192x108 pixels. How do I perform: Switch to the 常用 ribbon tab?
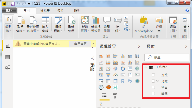(27, 11)
